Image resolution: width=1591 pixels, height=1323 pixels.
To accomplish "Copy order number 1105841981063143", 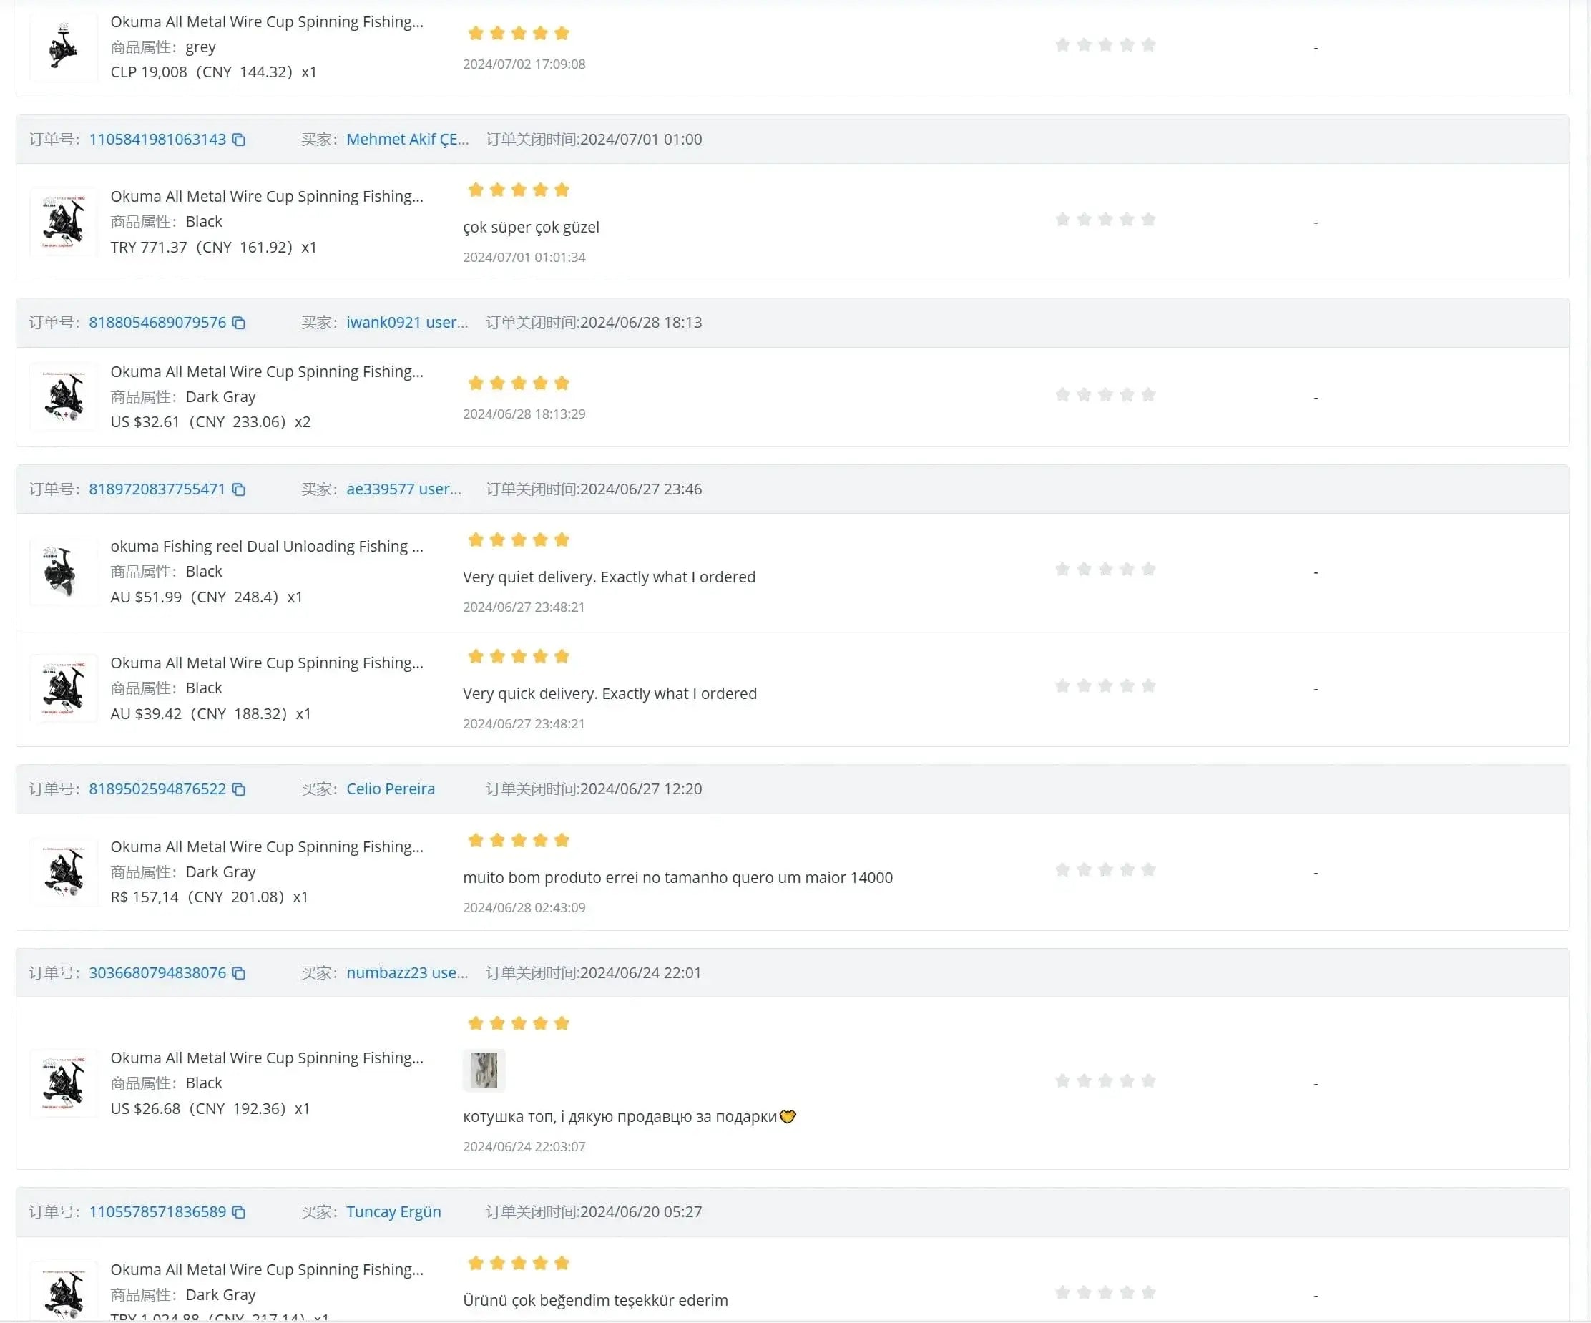I will (x=239, y=140).
